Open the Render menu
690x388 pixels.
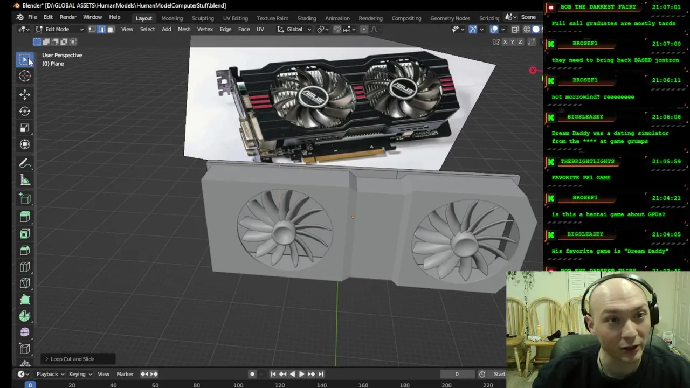(68, 17)
